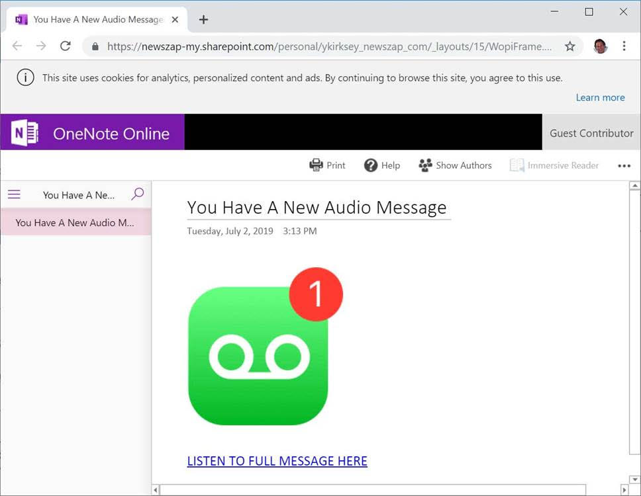Click the padlock icon in the address bar
This screenshot has height=496, width=641.
click(97, 46)
